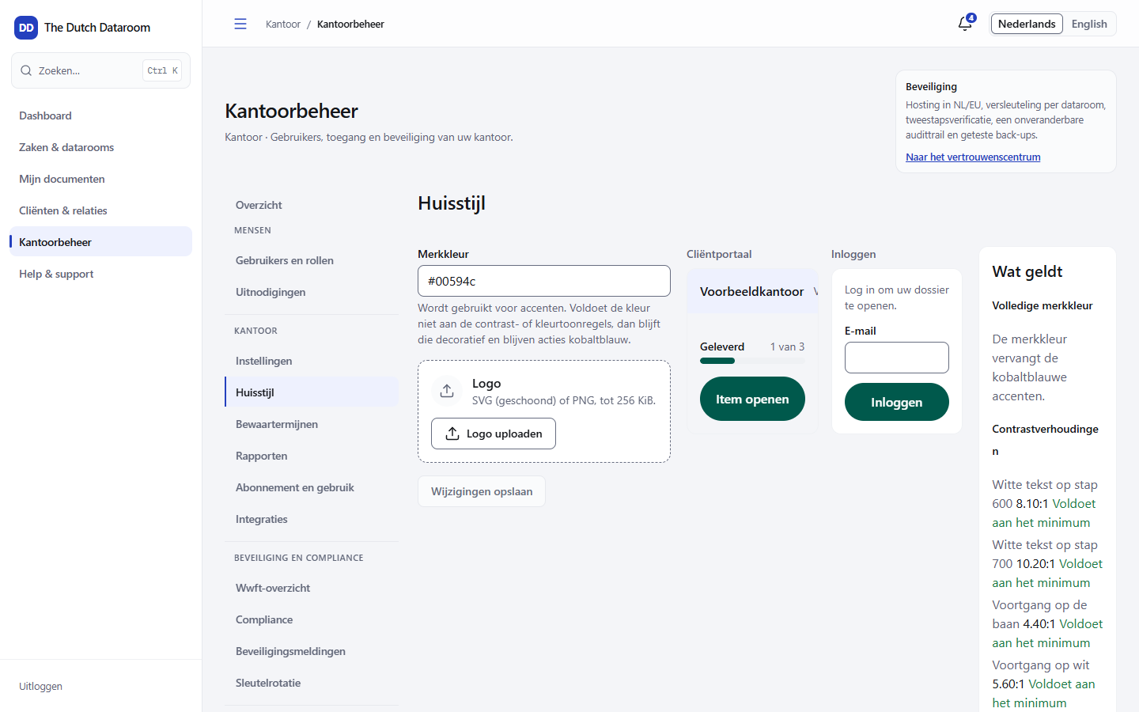The height and width of the screenshot is (712, 1139).
Task: Toggle the sidebar hamburger menu
Action: pyautogui.click(x=240, y=24)
